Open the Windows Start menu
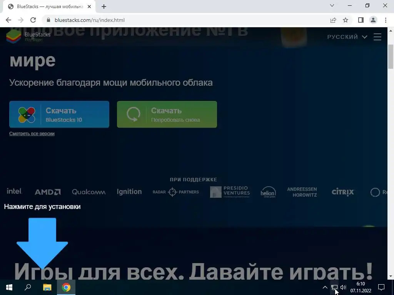The width and height of the screenshot is (394, 295). click(9, 287)
